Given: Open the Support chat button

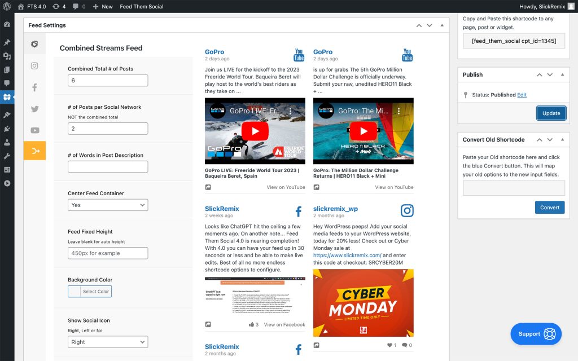Looking at the screenshot, I should (x=536, y=334).
